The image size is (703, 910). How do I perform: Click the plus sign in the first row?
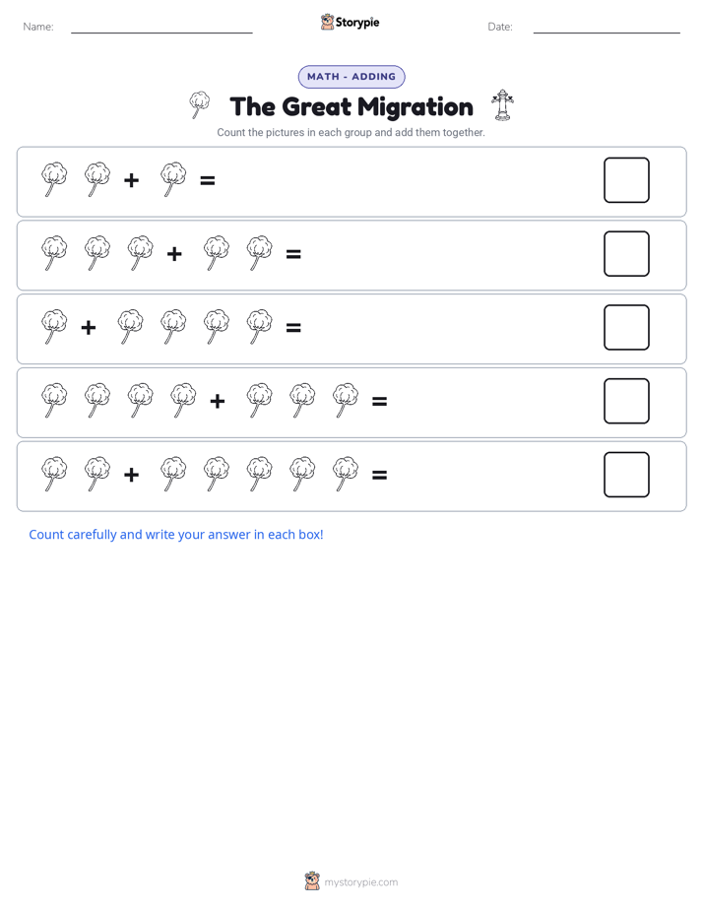click(132, 180)
